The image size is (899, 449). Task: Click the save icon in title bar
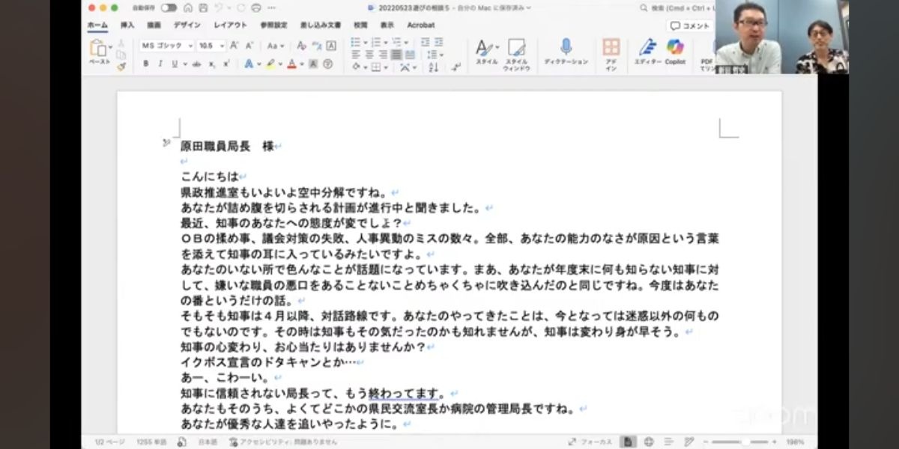pos(201,7)
